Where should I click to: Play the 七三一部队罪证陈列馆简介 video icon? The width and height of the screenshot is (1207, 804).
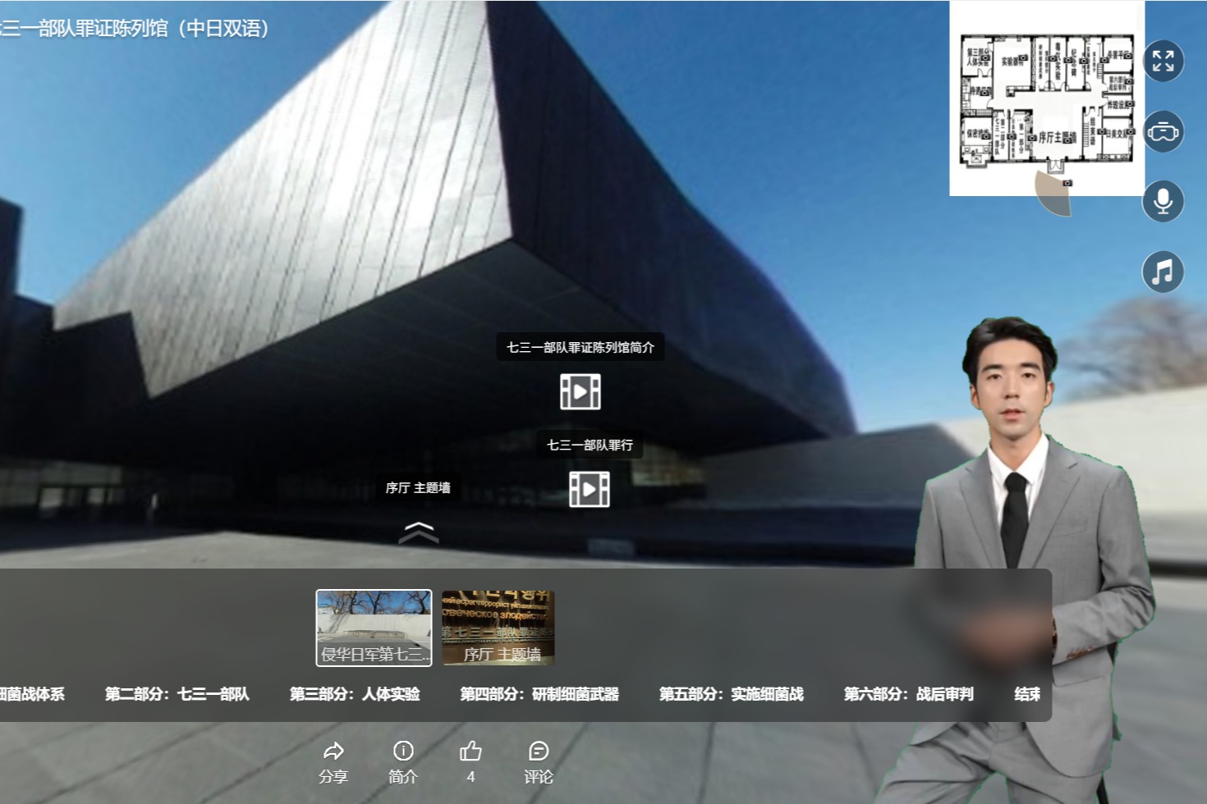(x=581, y=391)
